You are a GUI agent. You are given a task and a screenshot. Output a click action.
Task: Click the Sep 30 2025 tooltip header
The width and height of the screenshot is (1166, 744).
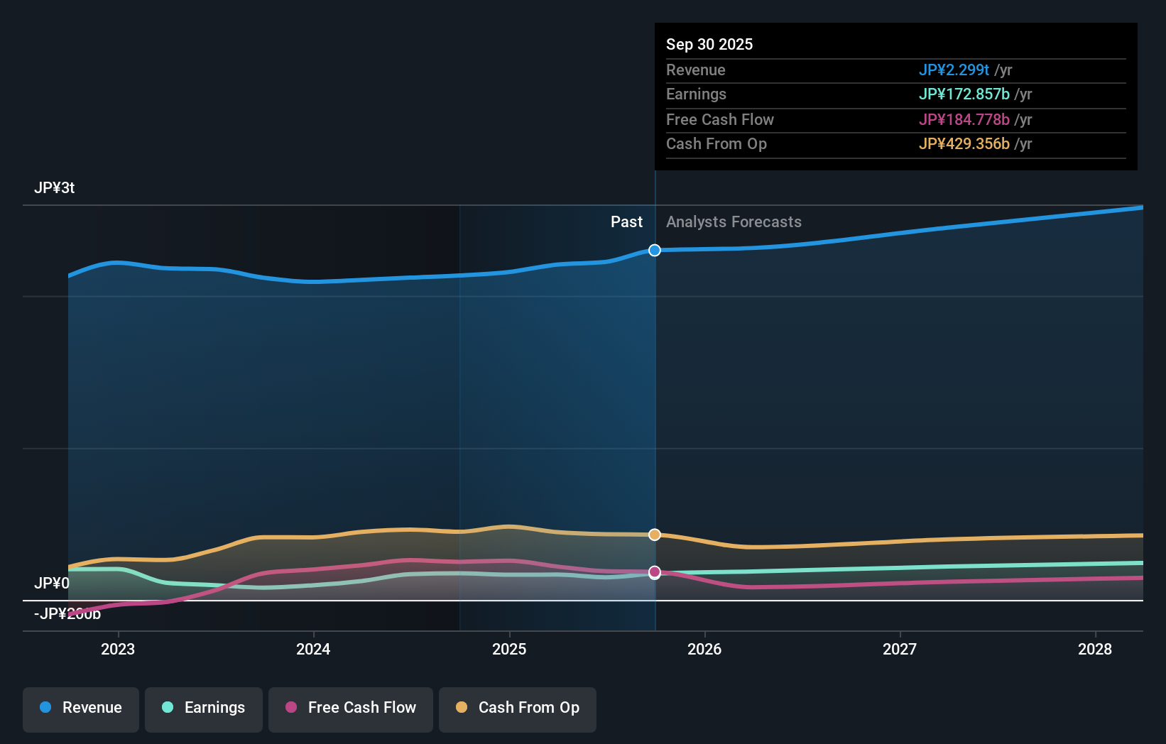pos(709,44)
